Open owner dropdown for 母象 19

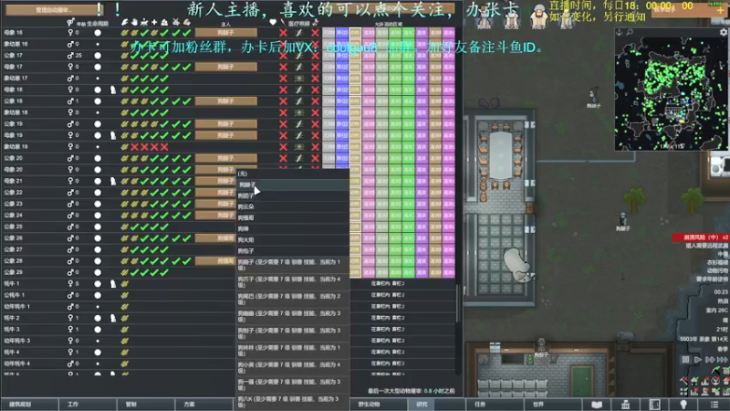pos(225,135)
